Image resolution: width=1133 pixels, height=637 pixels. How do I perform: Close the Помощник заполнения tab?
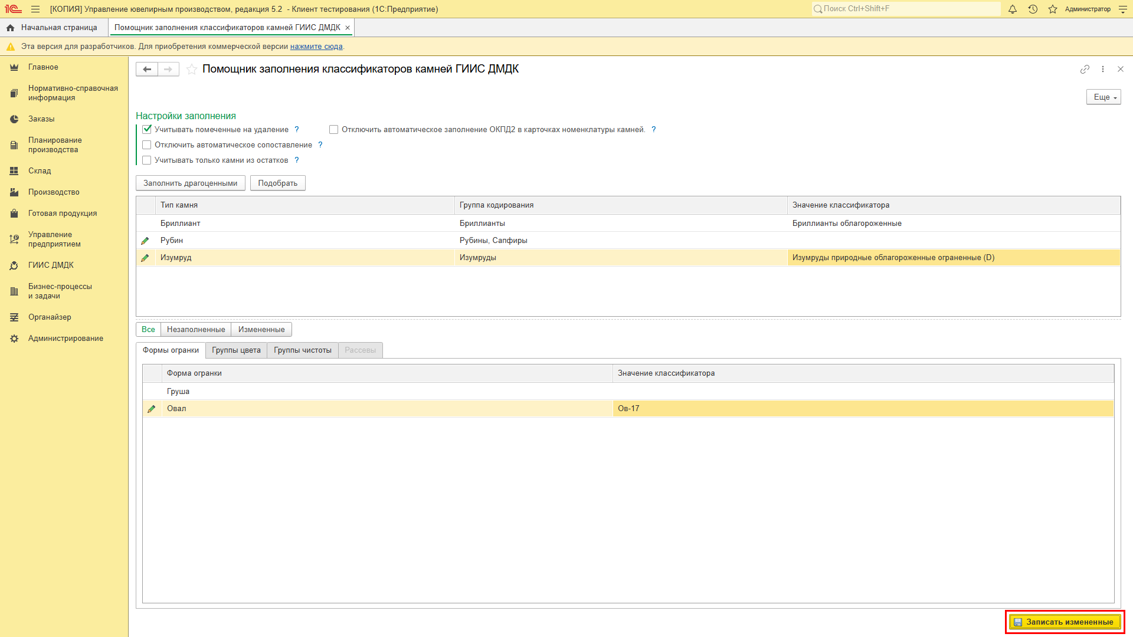pyautogui.click(x=348, y=28)
